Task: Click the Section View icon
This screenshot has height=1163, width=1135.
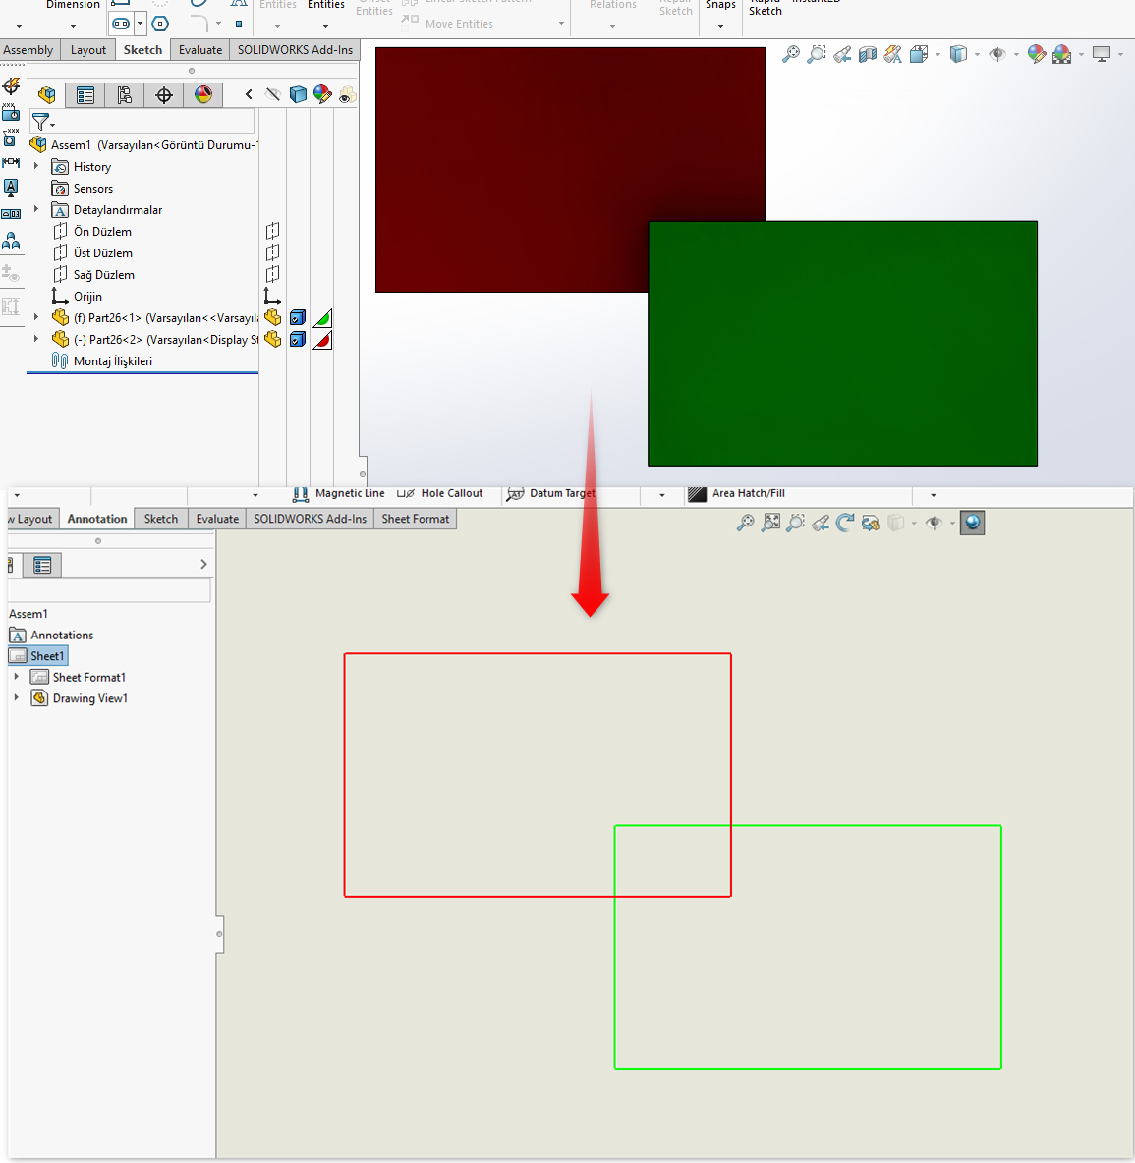Action: (868, 55)
